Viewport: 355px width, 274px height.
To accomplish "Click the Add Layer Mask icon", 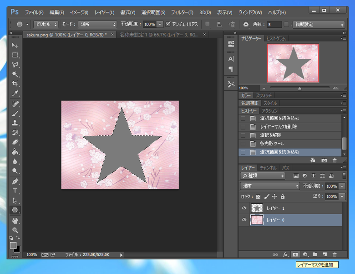I will tap(295, 254).
